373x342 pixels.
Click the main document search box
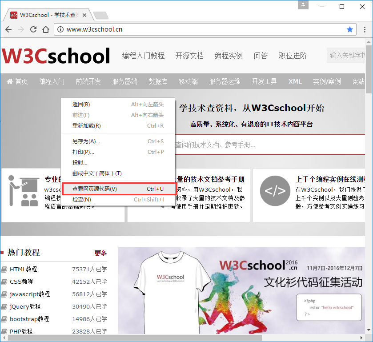tap(270, 145)
